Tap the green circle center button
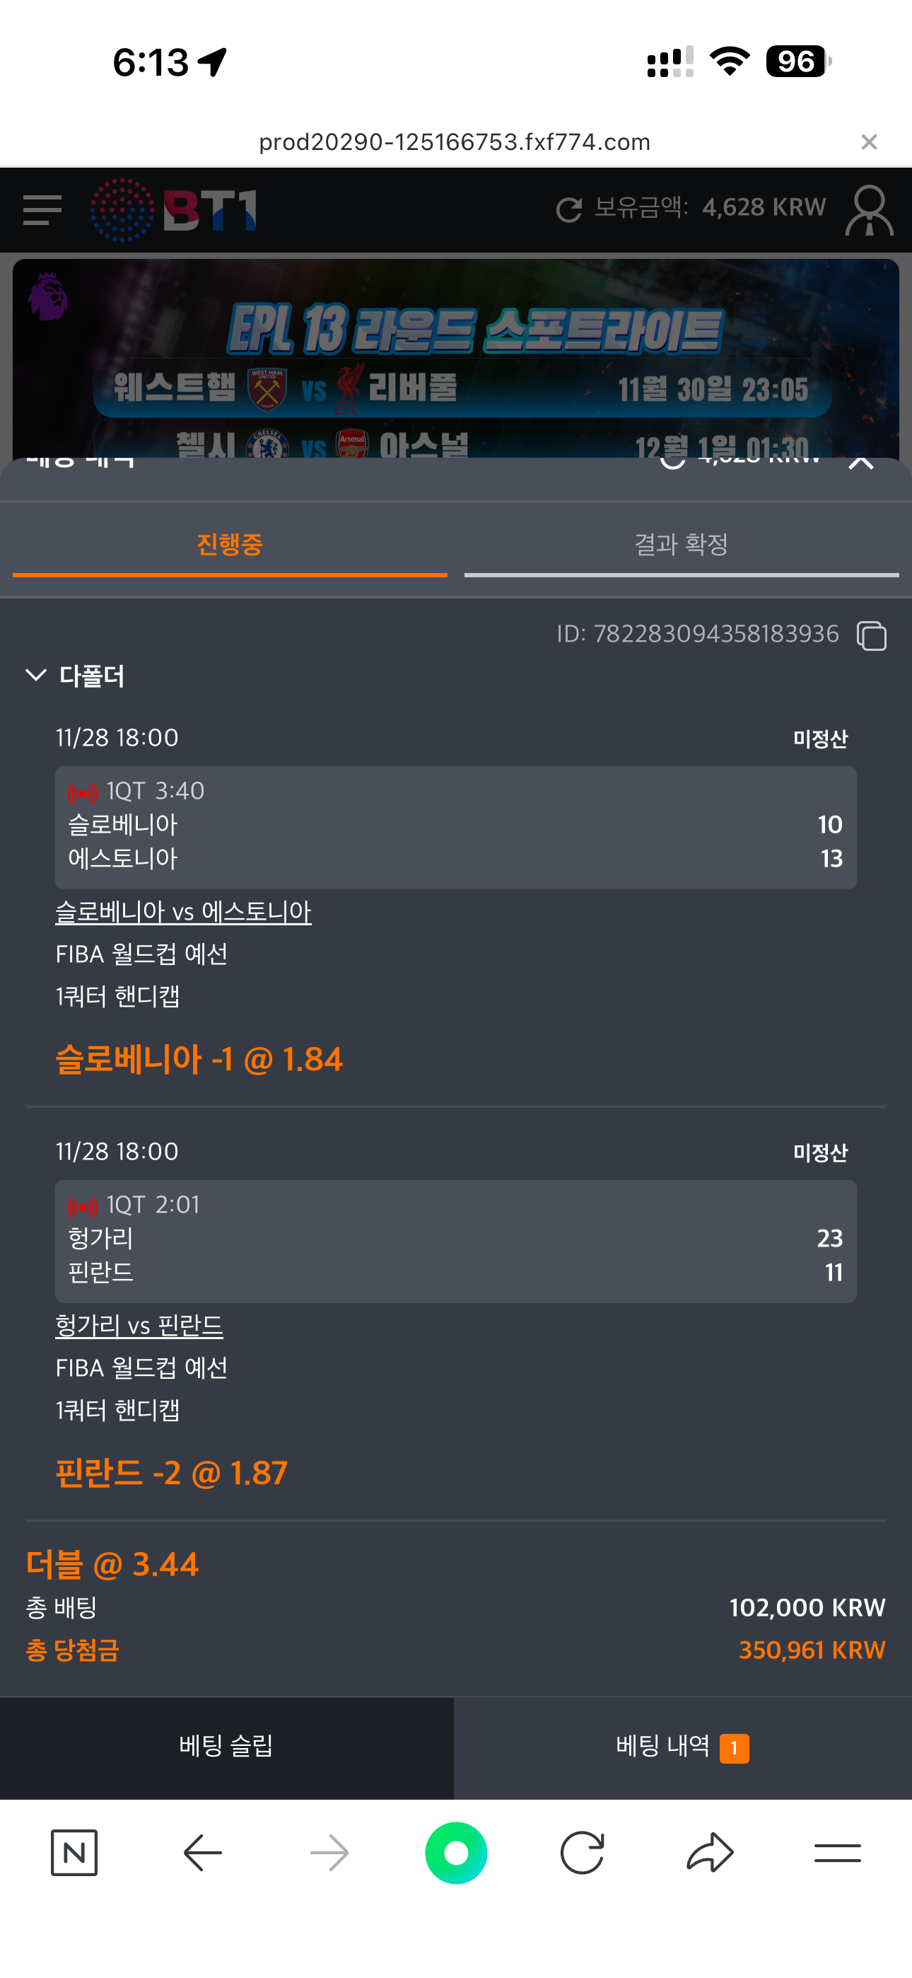The width and height of the screenshot is (912, 1978). [x=456, y=1853]
